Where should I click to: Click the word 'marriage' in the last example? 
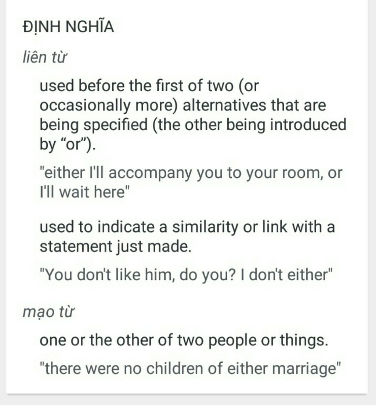[304, 369]
